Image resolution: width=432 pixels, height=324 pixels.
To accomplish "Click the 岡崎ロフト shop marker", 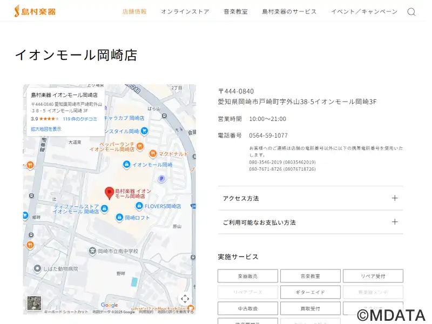I will pos(119,218).
